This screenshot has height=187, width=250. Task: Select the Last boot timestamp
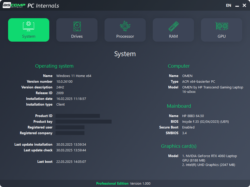71,162
